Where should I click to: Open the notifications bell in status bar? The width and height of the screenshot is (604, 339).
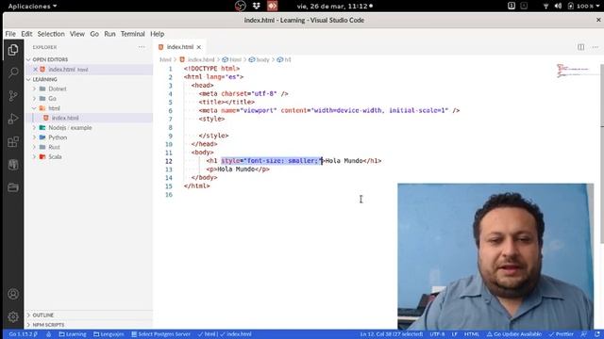tap(597, 334)
